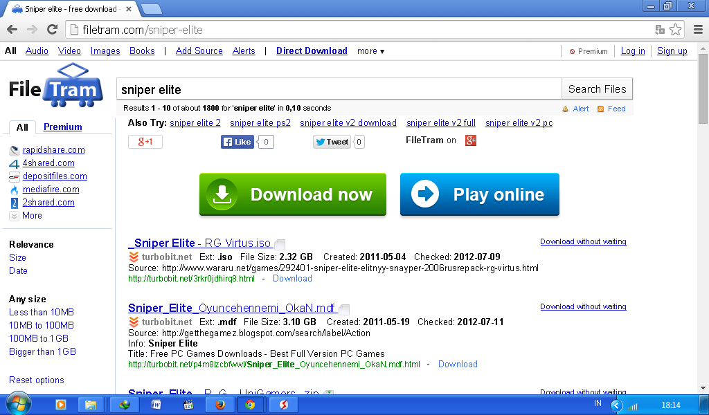The width and height of the screenshot is (709, 415).
Task: Open a new browser tab
Action: 152,9
